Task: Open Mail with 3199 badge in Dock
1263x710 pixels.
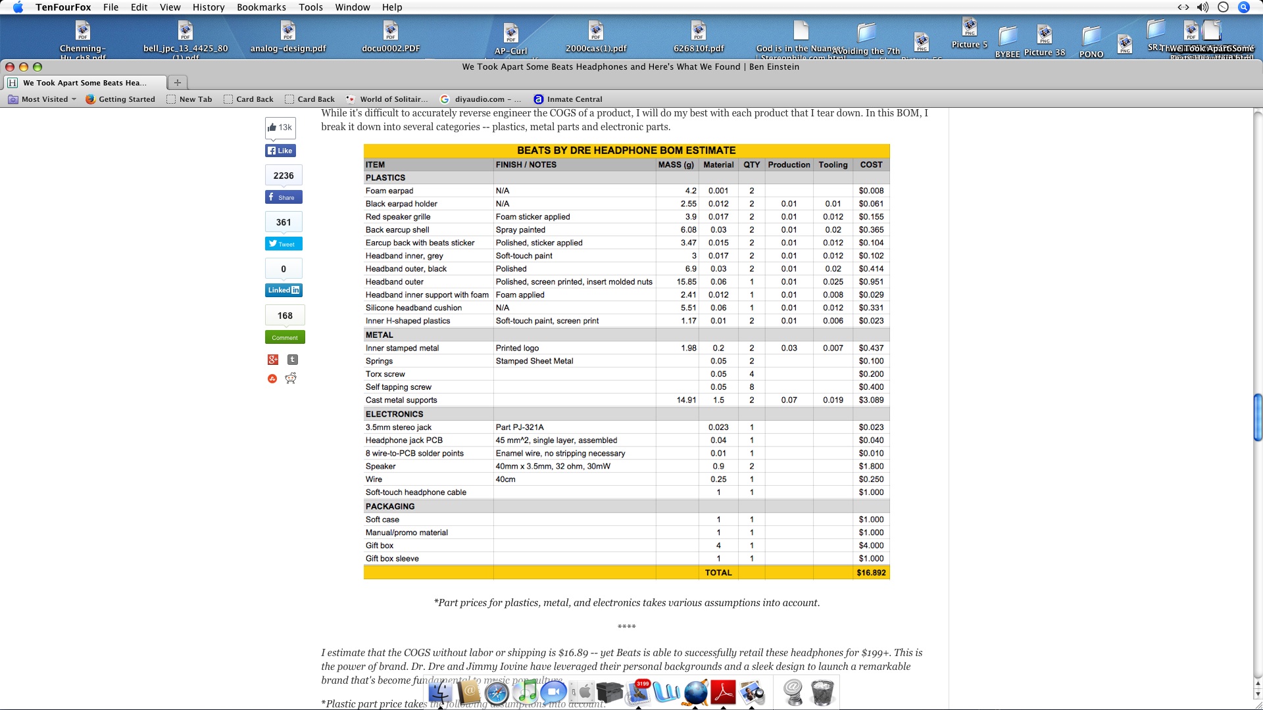Action: pos(638,692)
